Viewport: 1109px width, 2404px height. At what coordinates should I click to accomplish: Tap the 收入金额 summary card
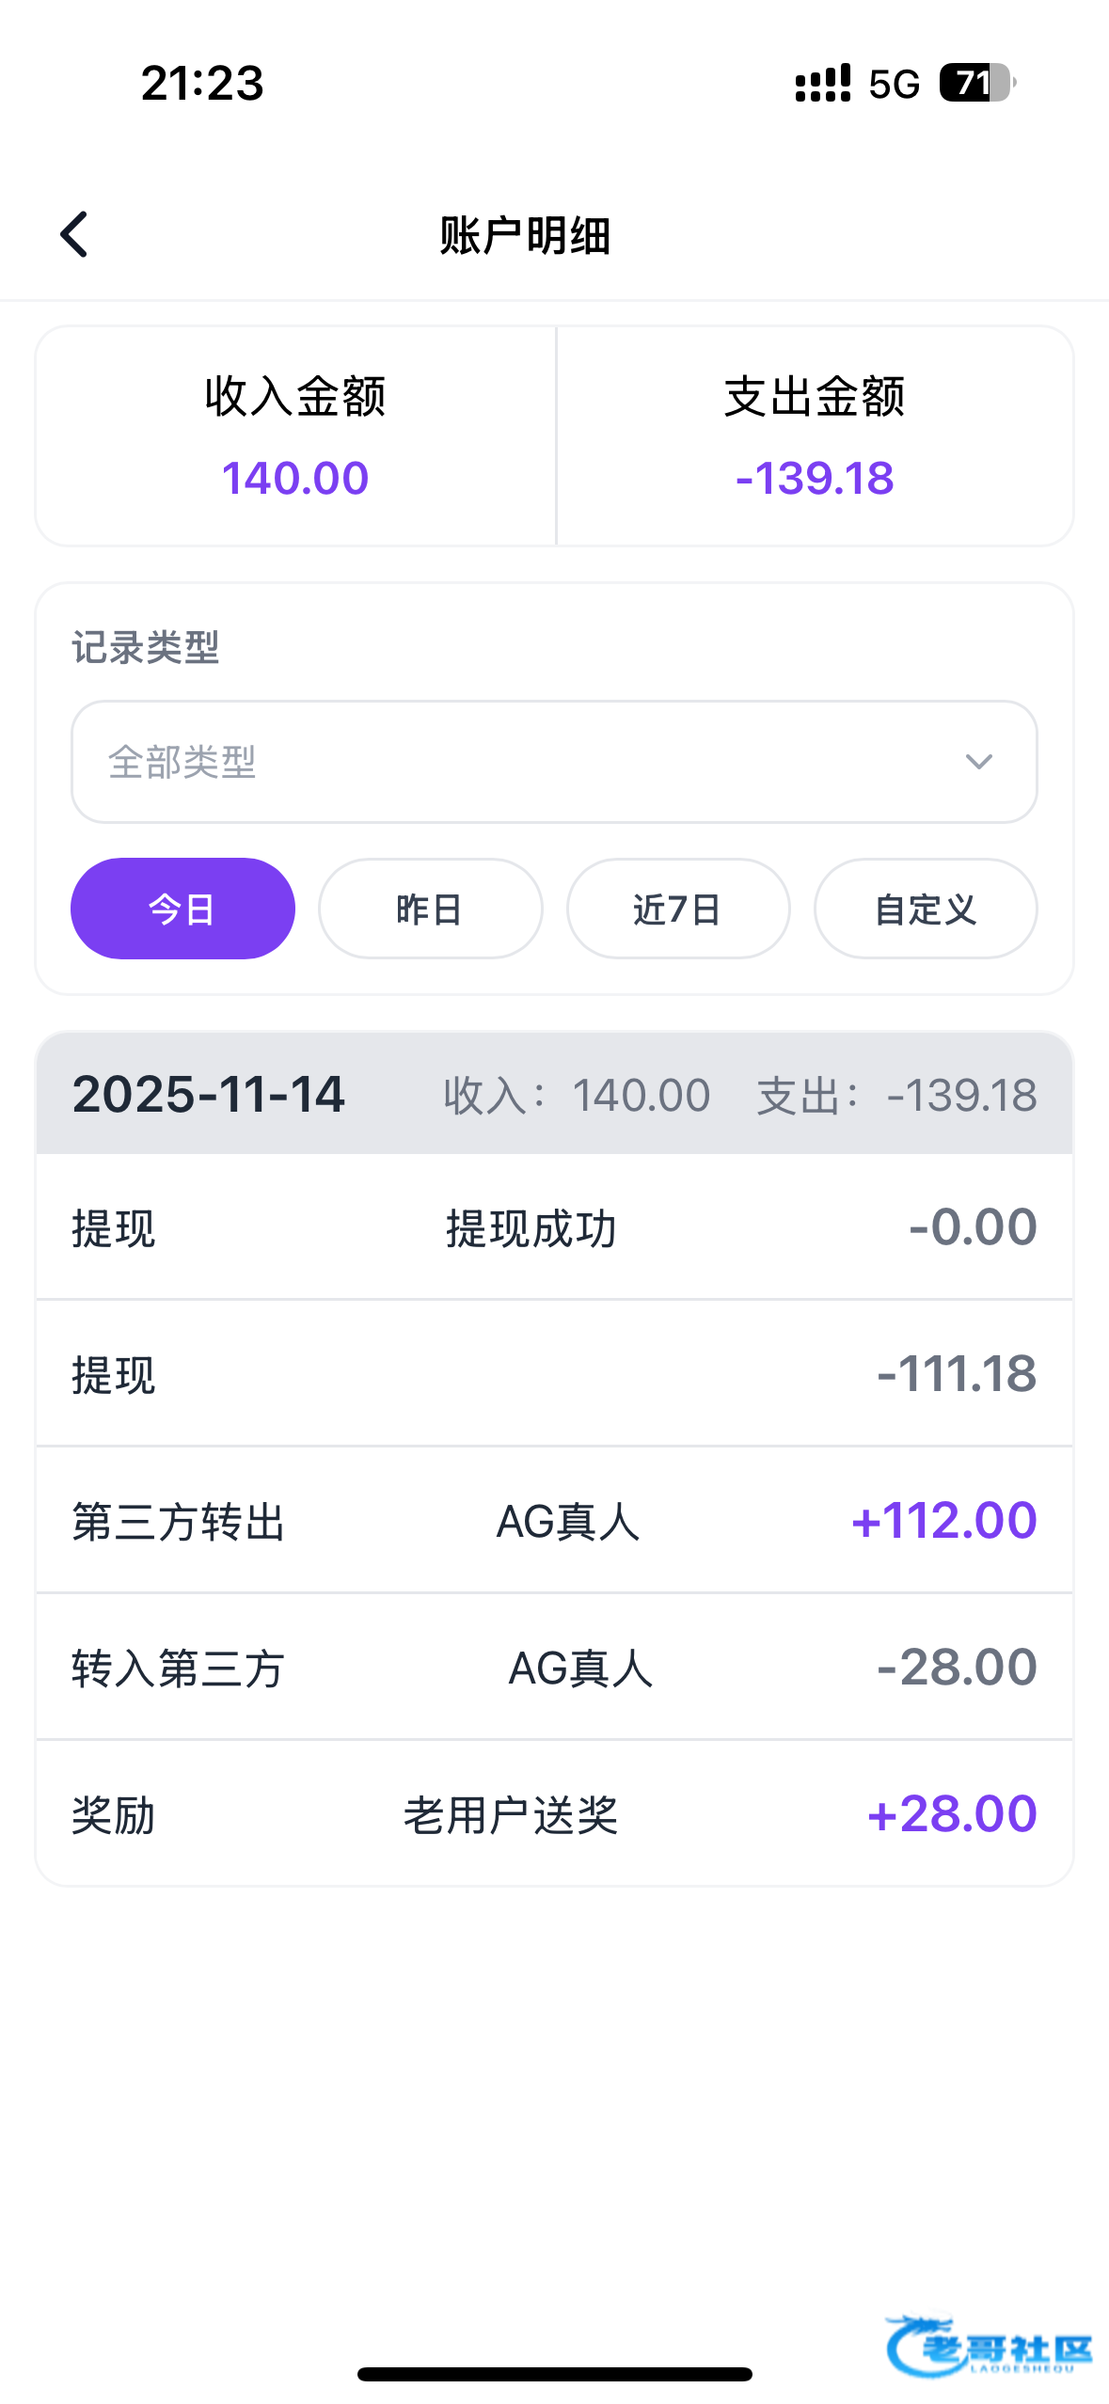pos(295,436)
